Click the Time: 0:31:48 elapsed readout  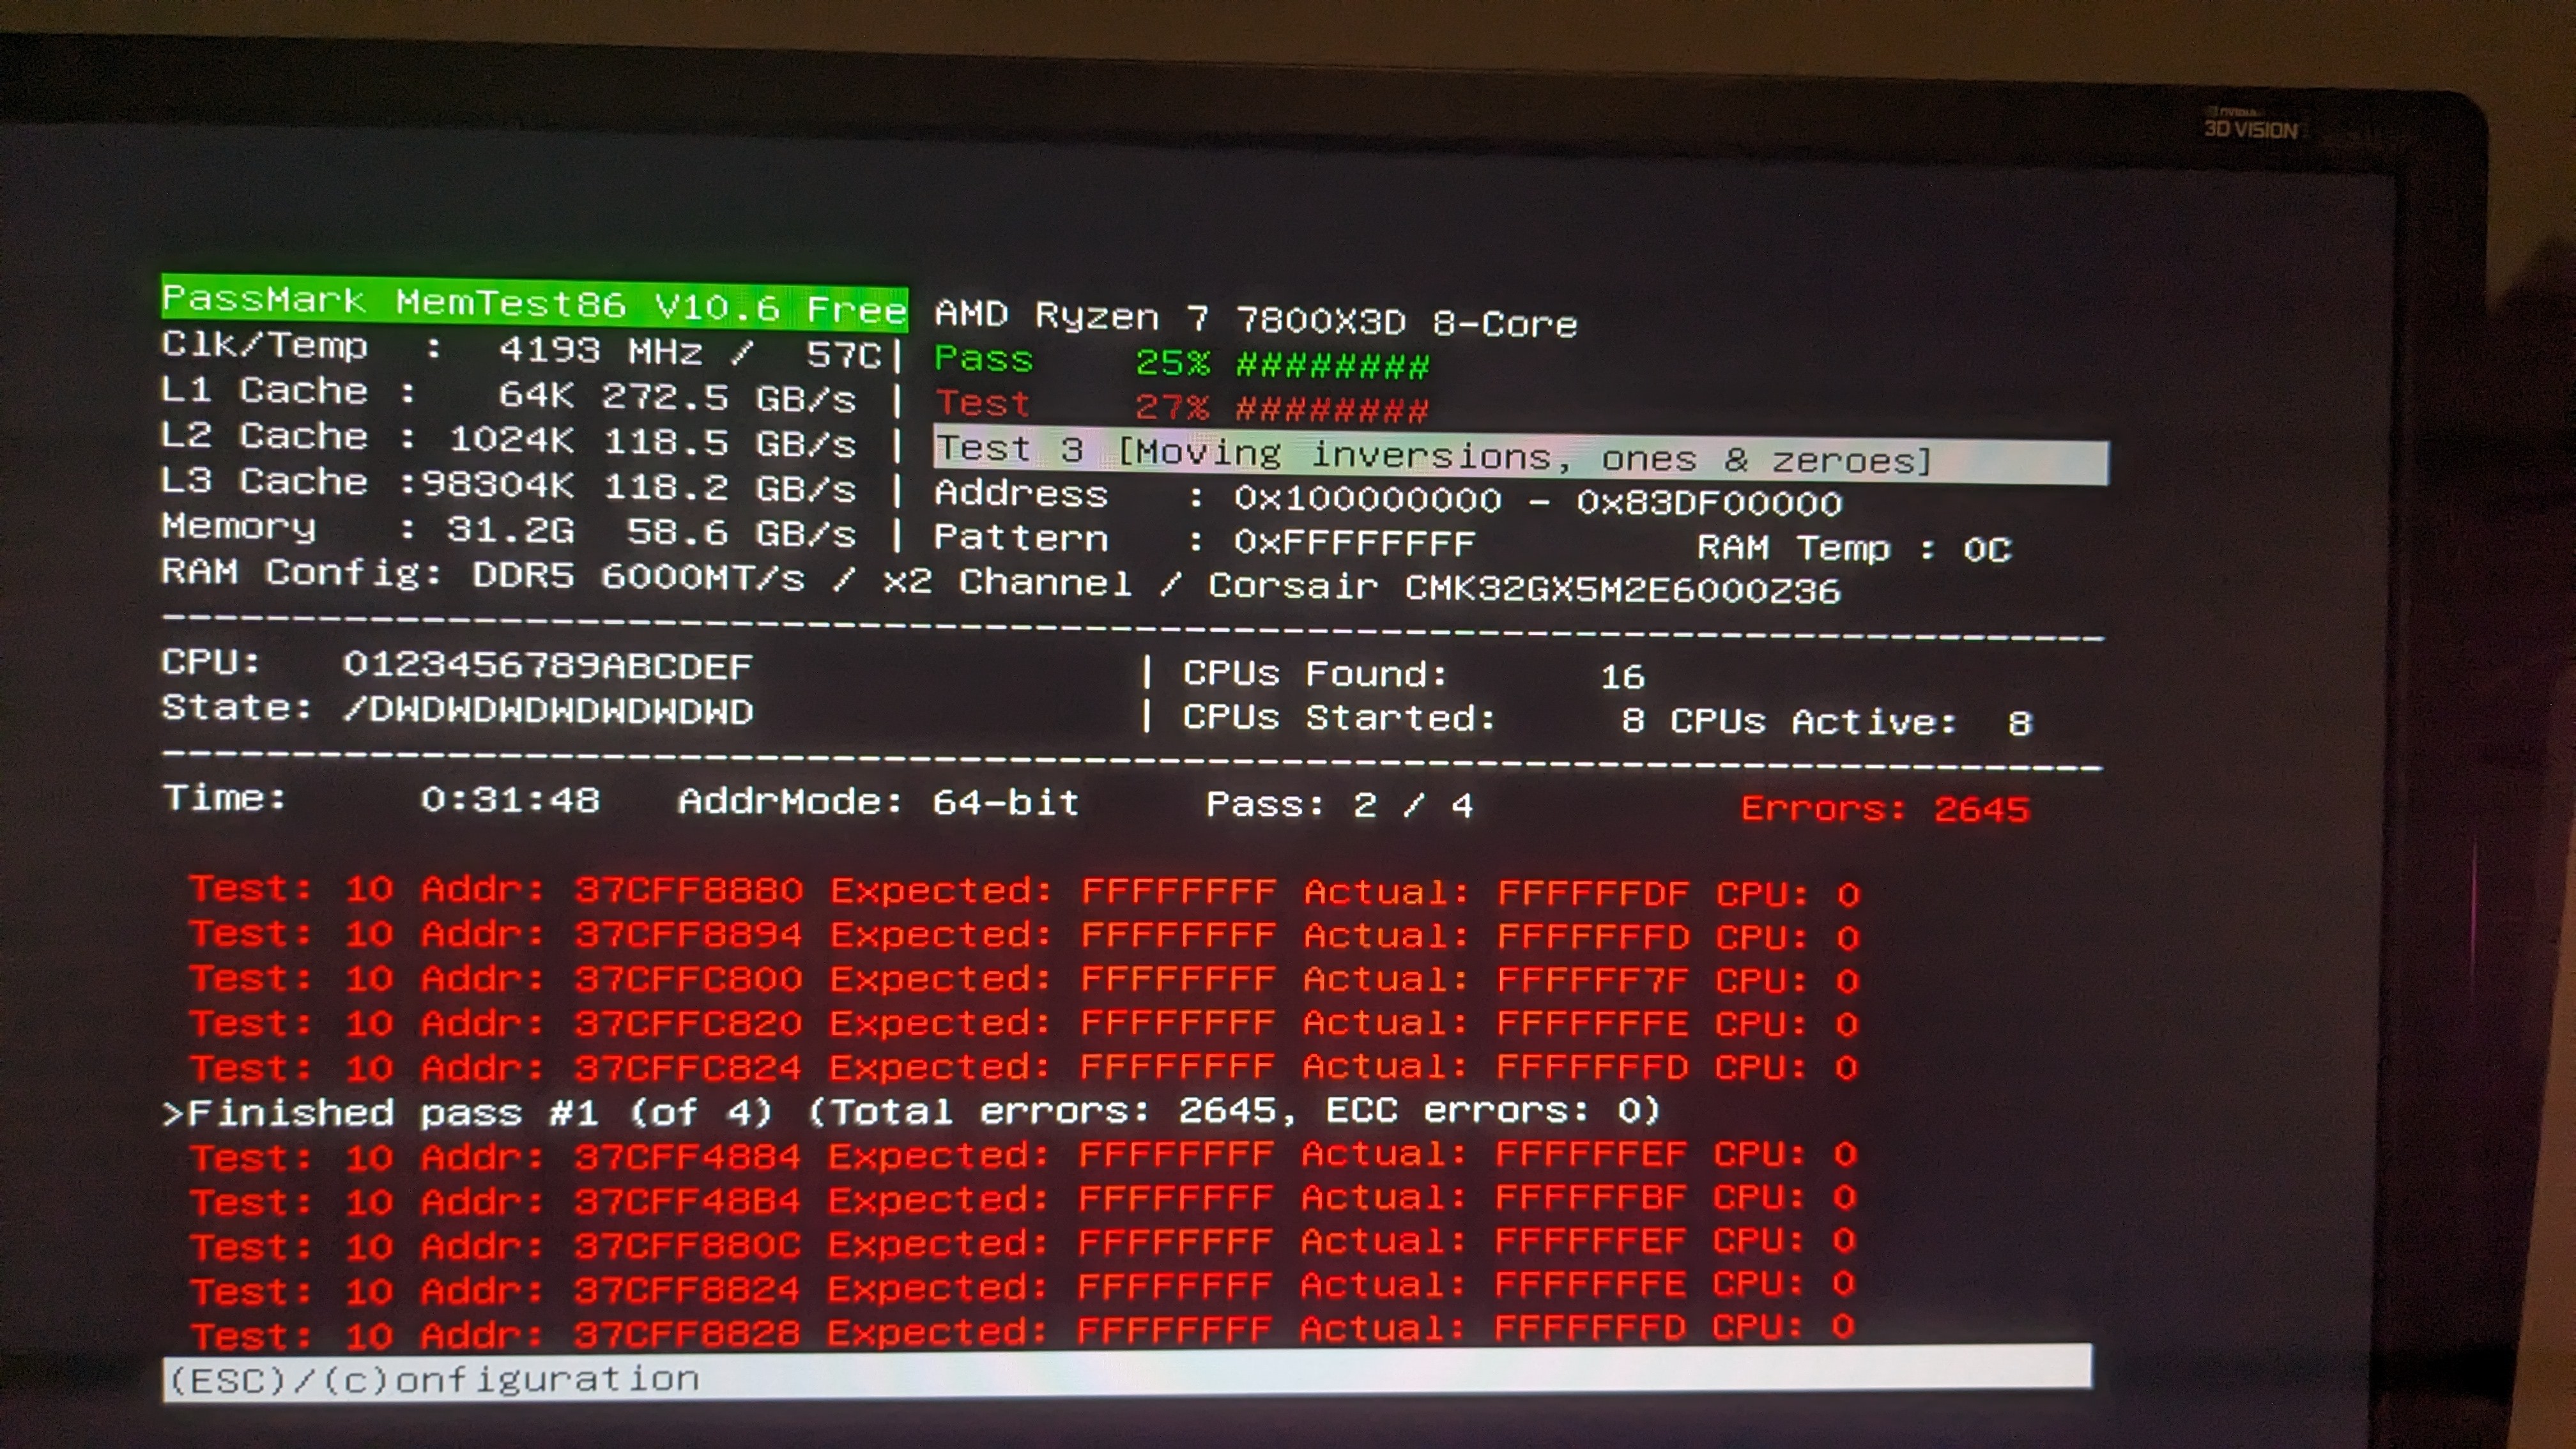[381, 799]
